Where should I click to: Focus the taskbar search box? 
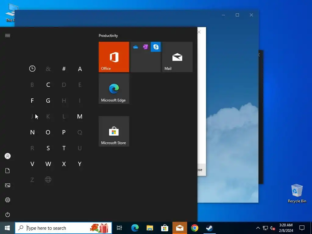point(63,228)
